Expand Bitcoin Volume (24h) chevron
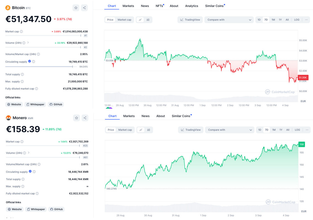The height and width of the screenshot is (220, 313). coord(28,42)
